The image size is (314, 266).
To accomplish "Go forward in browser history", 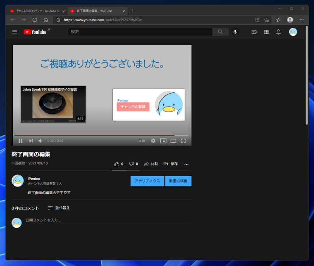I will 24,20.
